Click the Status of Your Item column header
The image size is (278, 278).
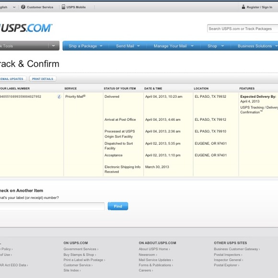tap(120, 88)
